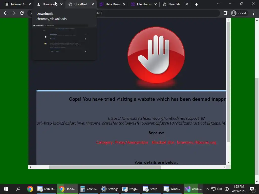Screen dimensions: 259x194
Task: Open the clock showing 1:25 PM
Action: [239, 189]
